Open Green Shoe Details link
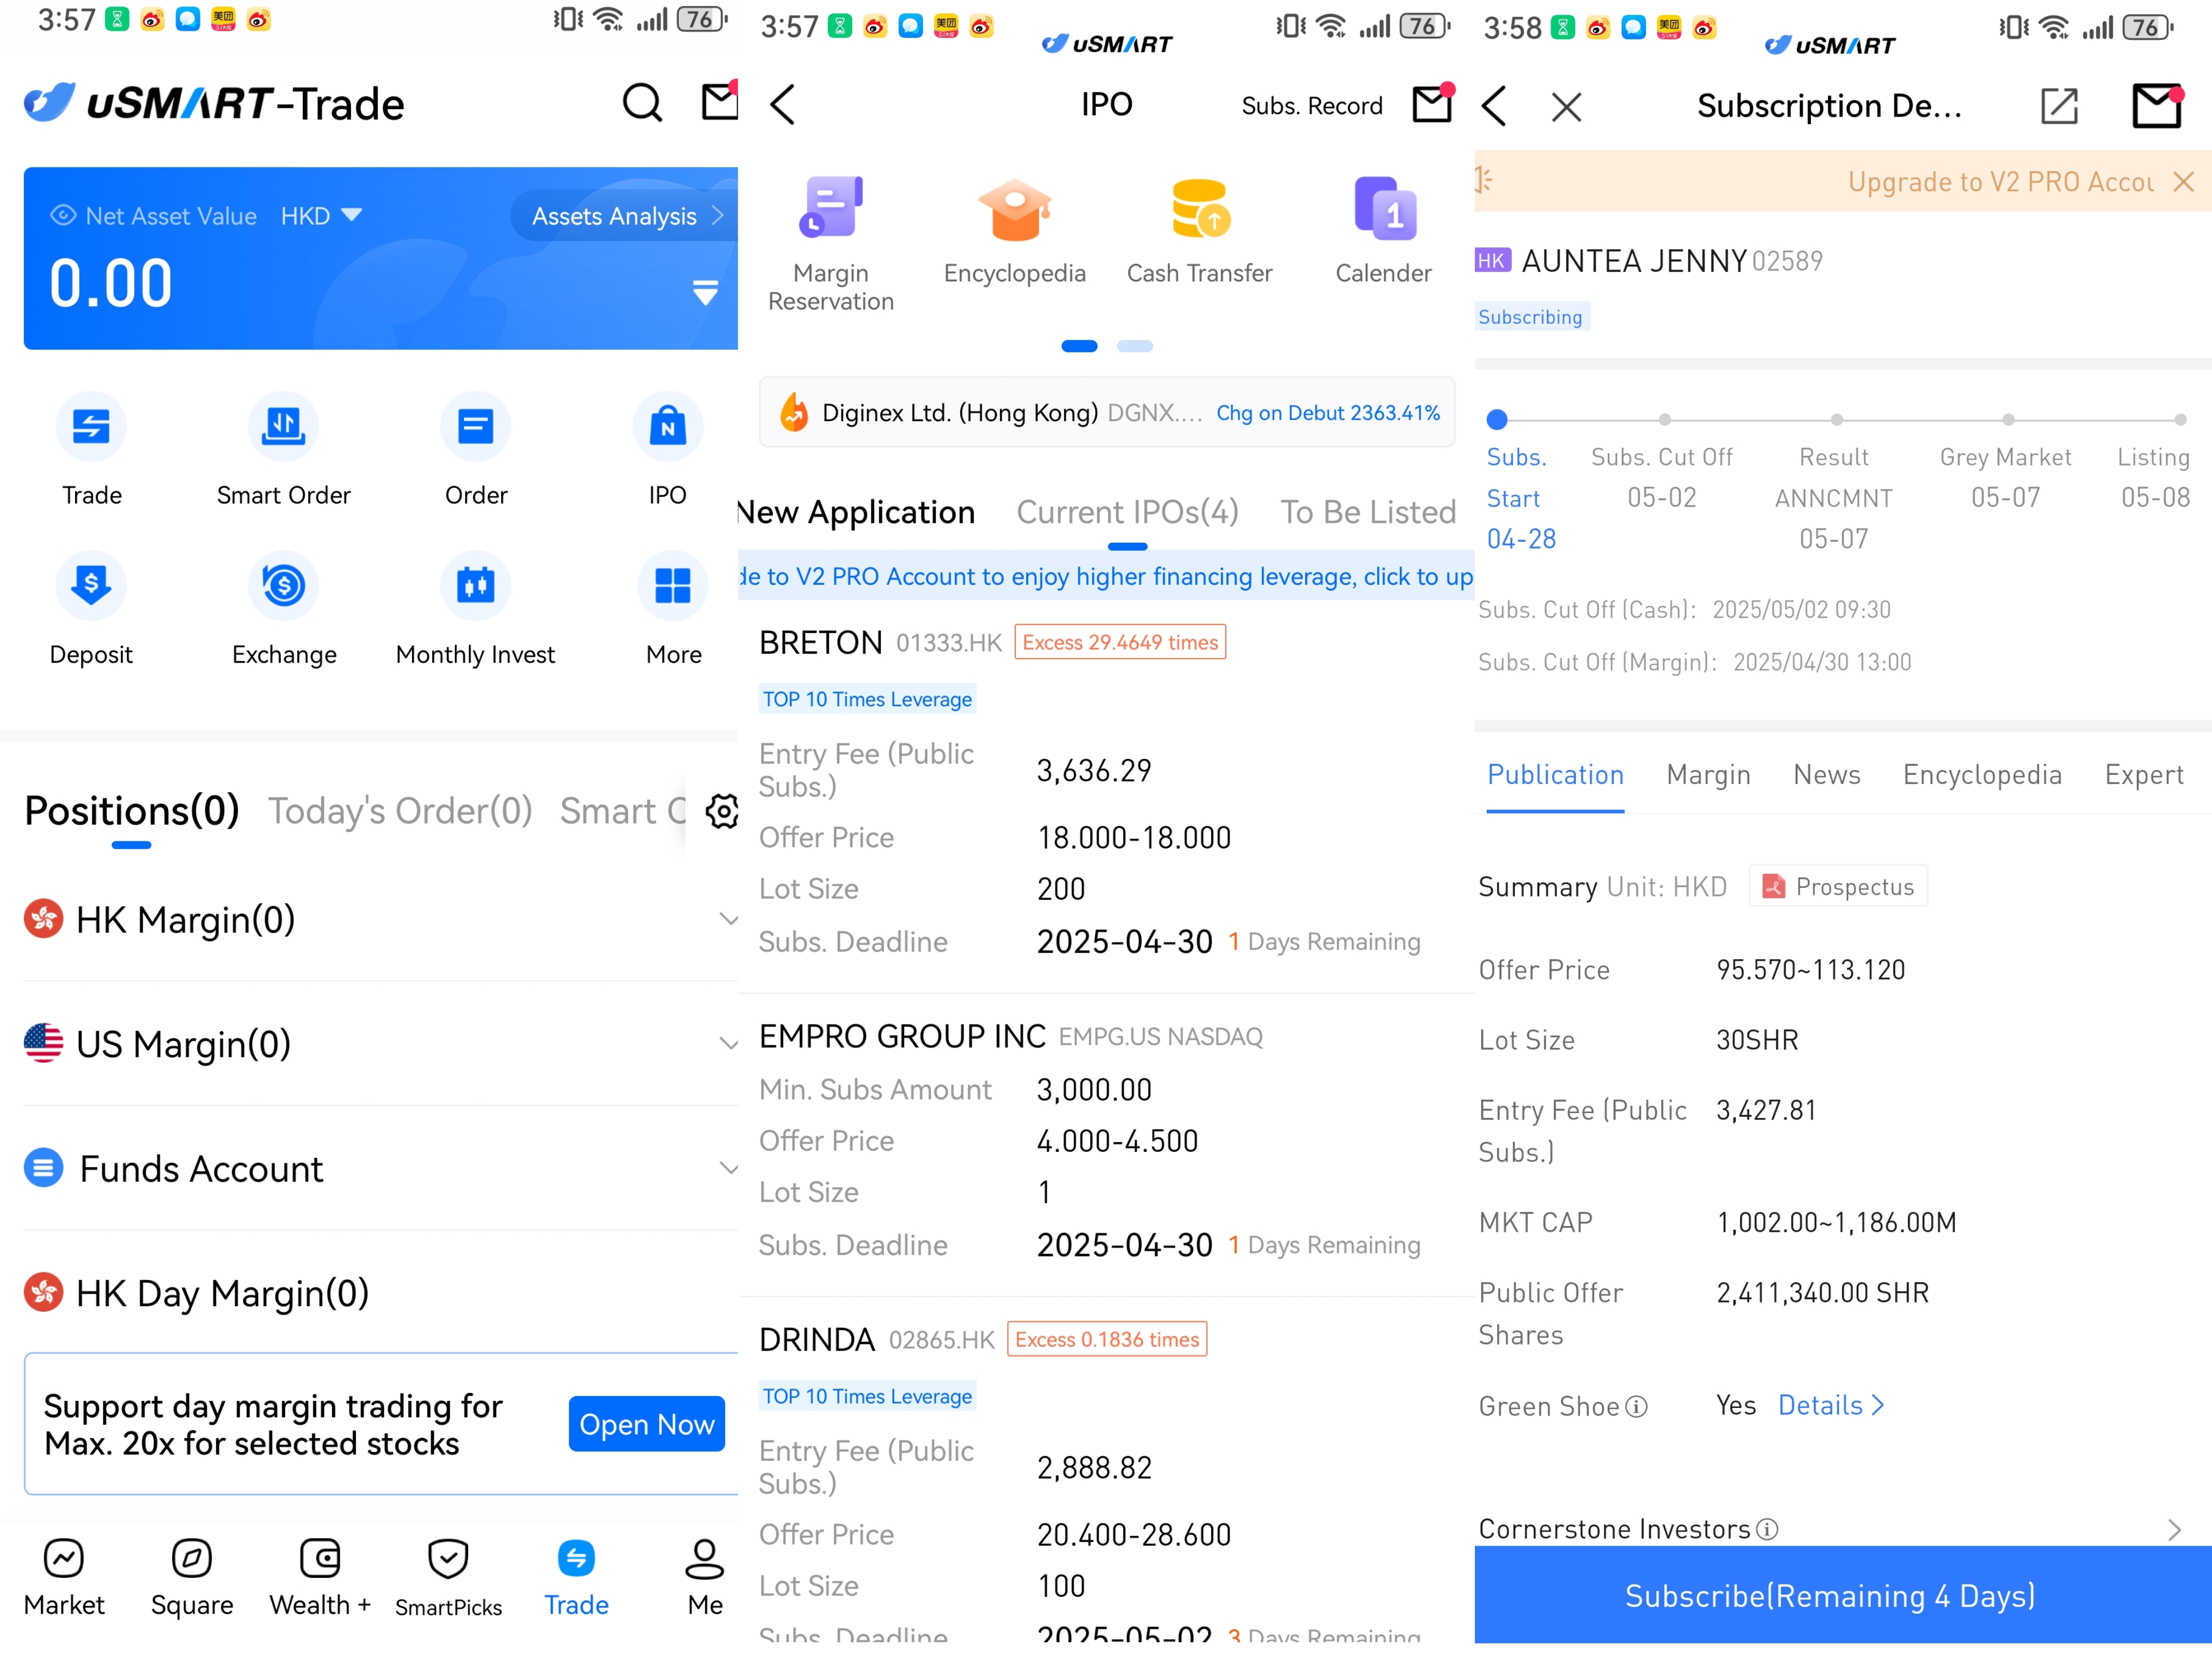This screenshot has height=1659, width=2212. tap(1830, 1405)
